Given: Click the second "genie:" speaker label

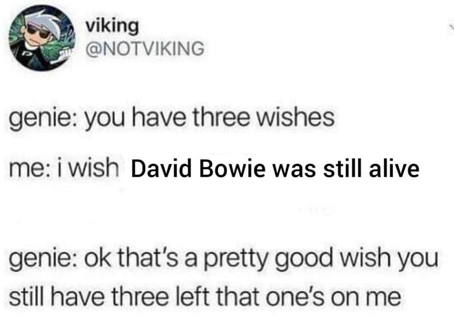Looking at the screenshot, I should point(43,259).
